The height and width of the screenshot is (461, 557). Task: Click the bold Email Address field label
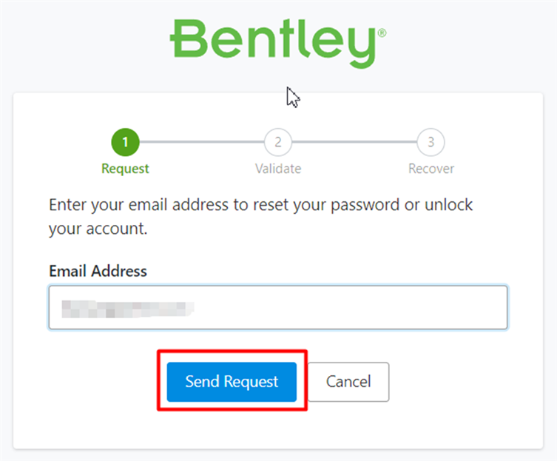pos(98,271)
